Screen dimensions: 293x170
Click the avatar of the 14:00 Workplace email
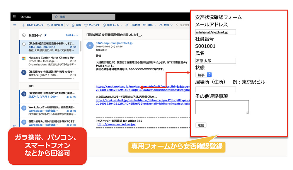[x=24, y=122]
